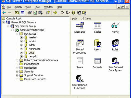131x98 pixels.
Task: Select the msdb database label
Action: [x=32, y=45]
